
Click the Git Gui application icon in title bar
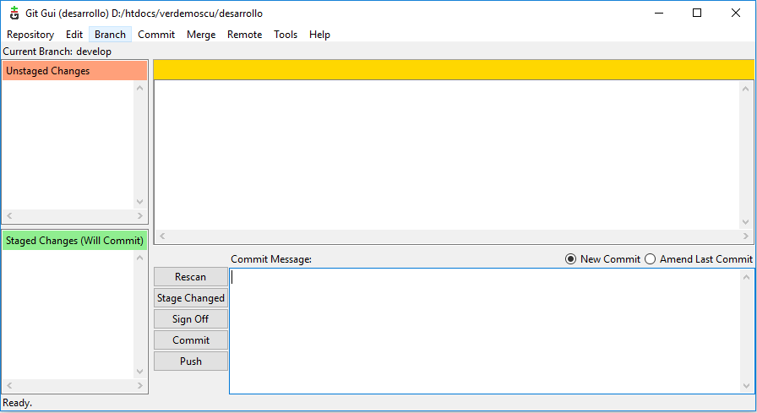click(x=14, y=13)
